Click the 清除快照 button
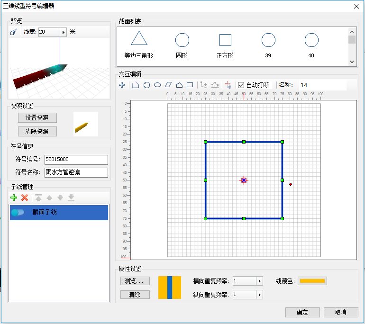The image size is (365, 324). tap(37, 131)
